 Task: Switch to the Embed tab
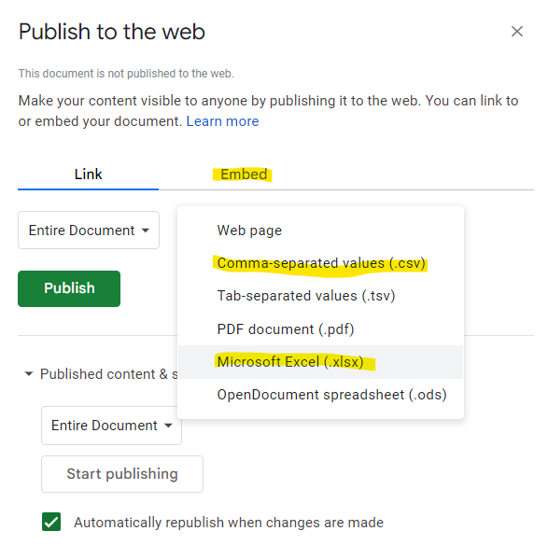click(244, 175)
